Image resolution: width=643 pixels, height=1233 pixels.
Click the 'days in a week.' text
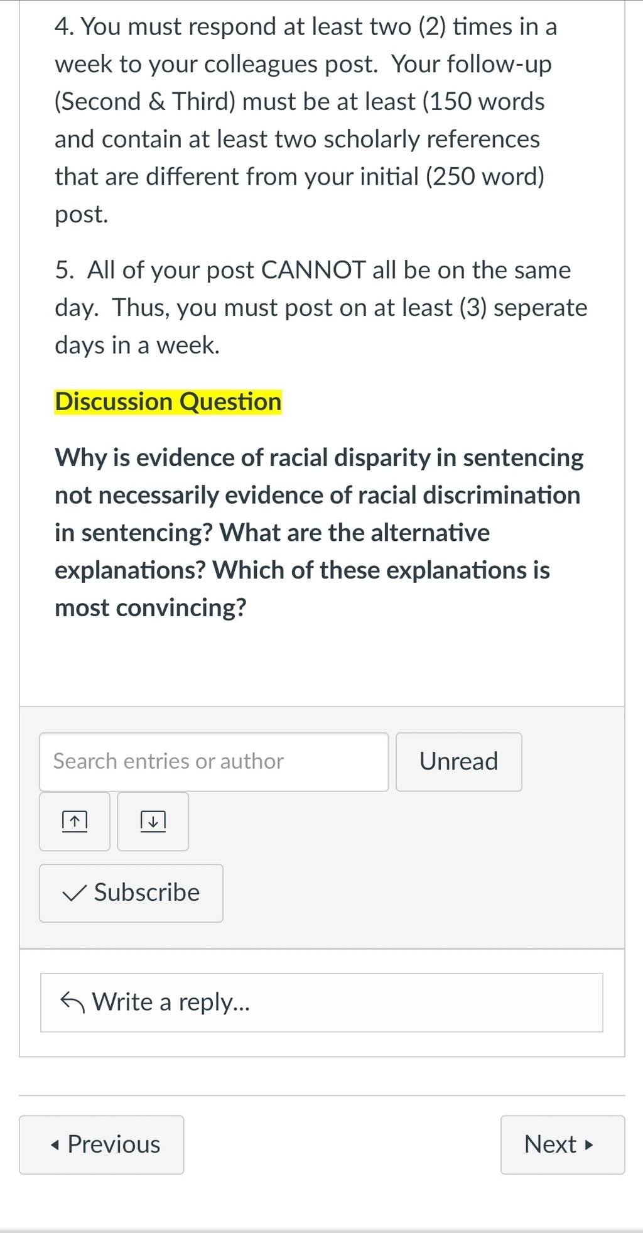tap(138, 345)
